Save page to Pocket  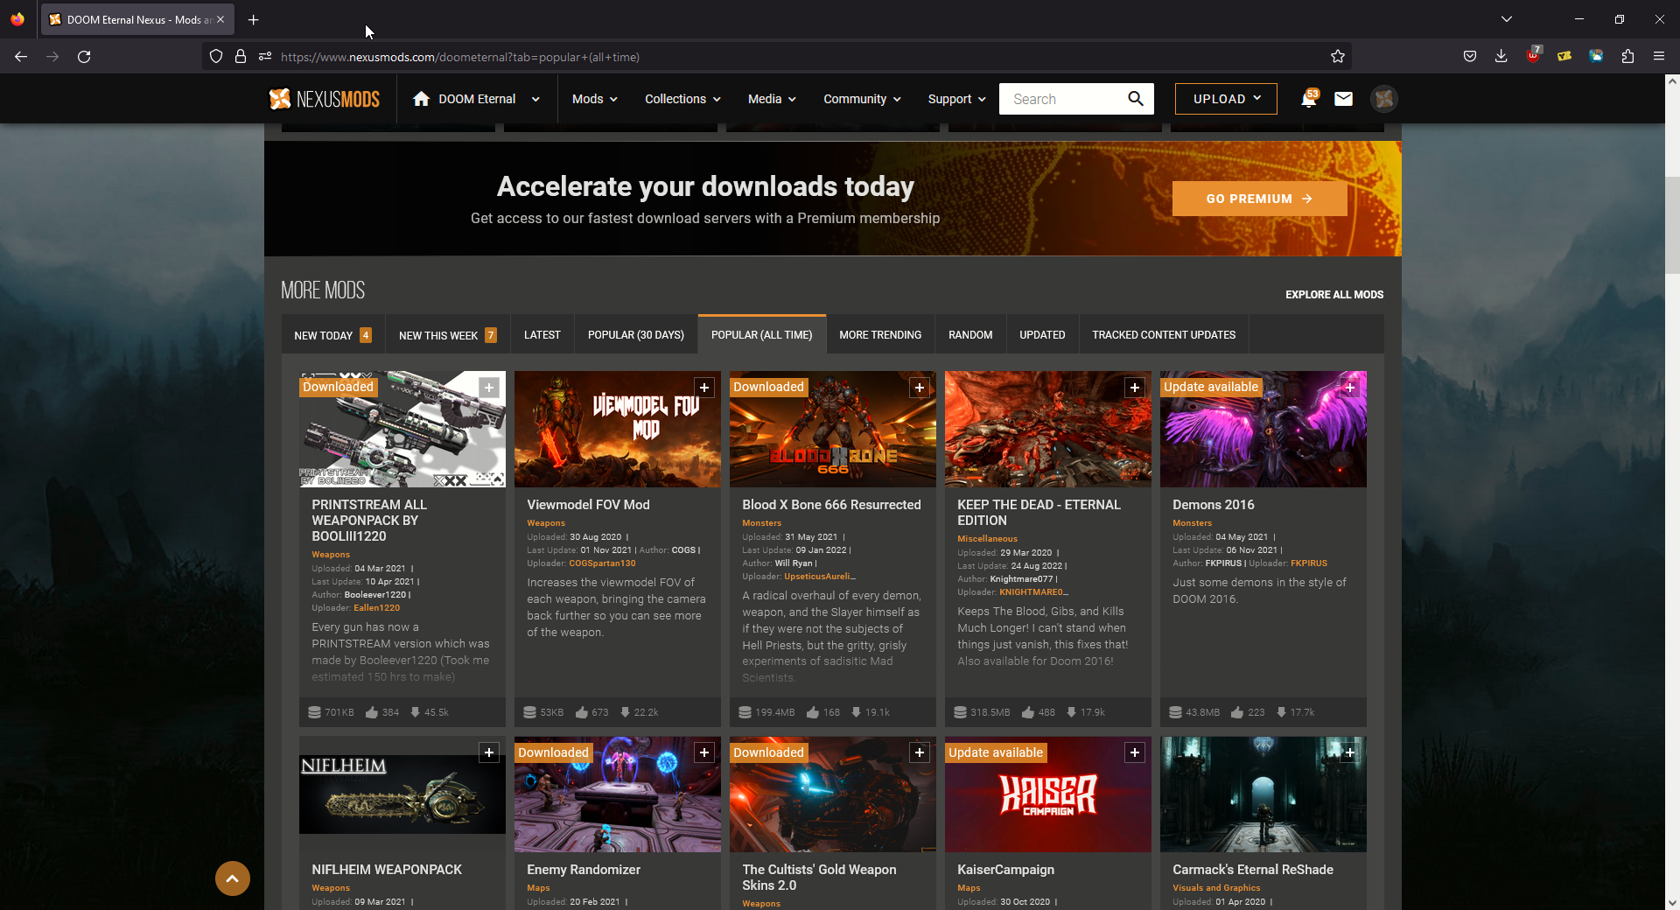pos(1470,57)
